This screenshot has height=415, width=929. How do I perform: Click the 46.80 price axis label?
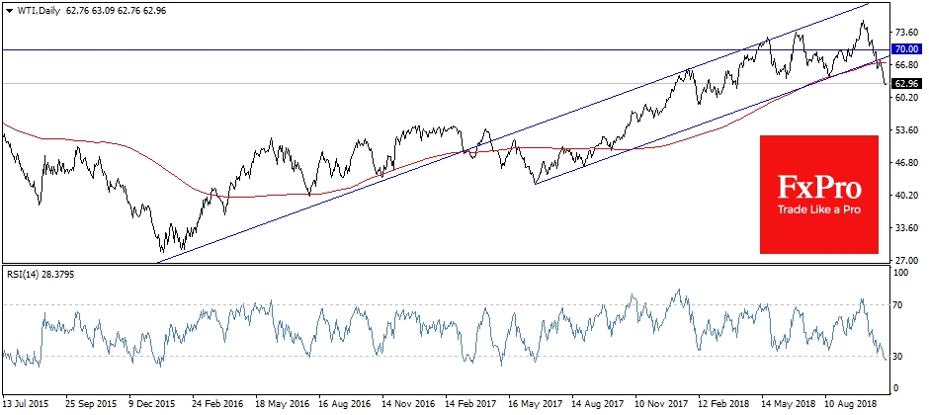point(908,162)
